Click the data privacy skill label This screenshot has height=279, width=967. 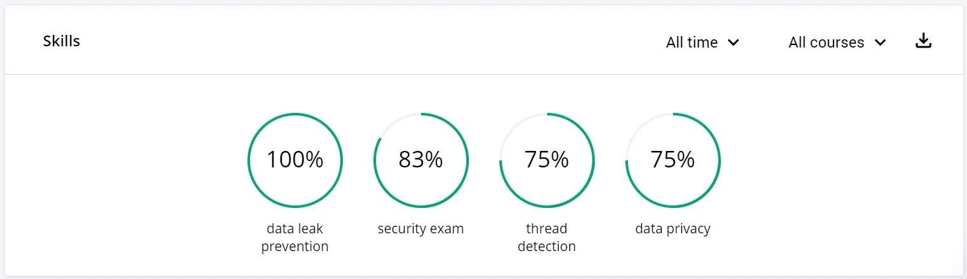[x=672, y=229]
